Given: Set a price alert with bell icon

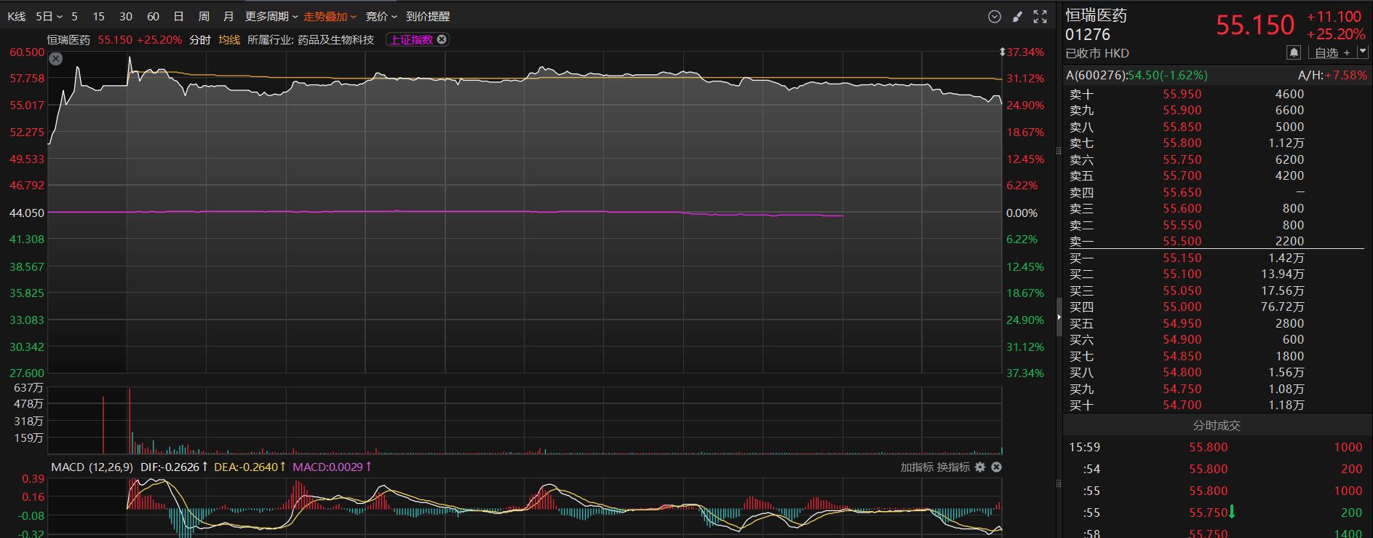Looking at the screenshot, I should 1294,52.
